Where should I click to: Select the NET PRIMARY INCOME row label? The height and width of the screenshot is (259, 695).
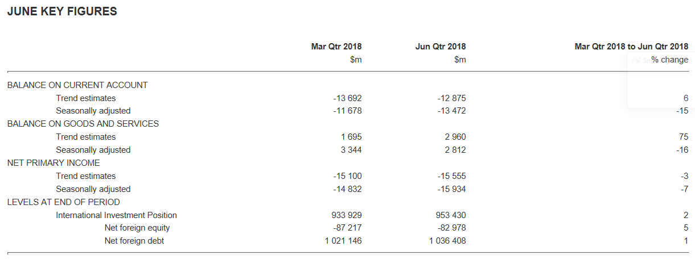(x=54, y=163)
